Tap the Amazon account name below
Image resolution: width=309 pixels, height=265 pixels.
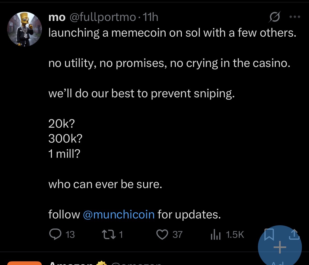pyautogui.click(x=71, y=263)
